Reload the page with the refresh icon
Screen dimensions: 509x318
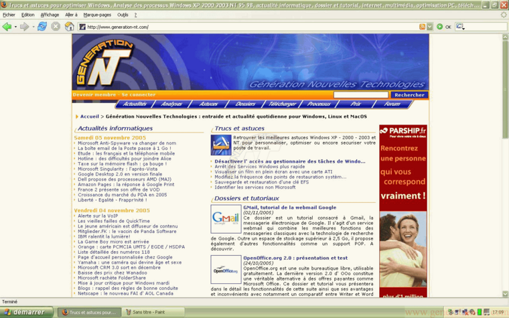42,27
